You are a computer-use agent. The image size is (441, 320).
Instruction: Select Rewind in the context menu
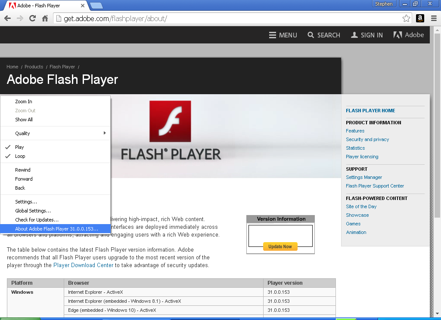pos(56,170)
